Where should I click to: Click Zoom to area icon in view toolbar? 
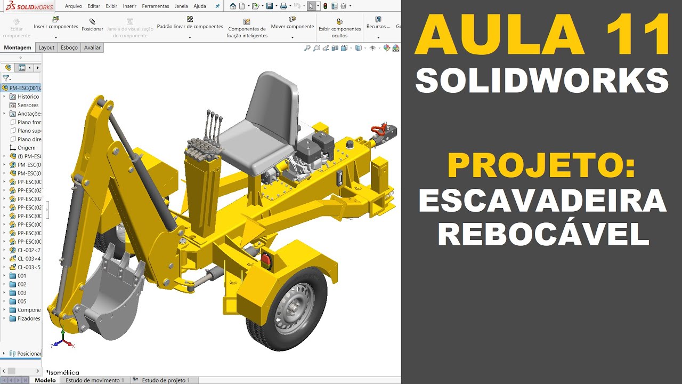(316, 48)
